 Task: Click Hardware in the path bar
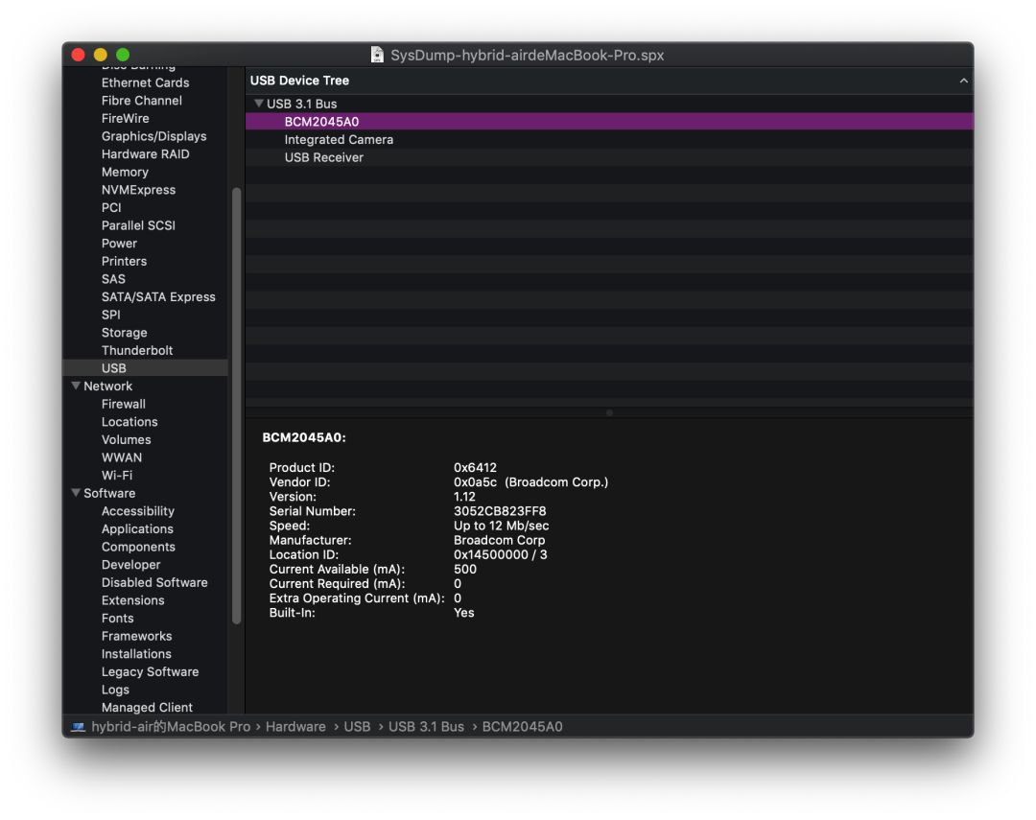295,727
